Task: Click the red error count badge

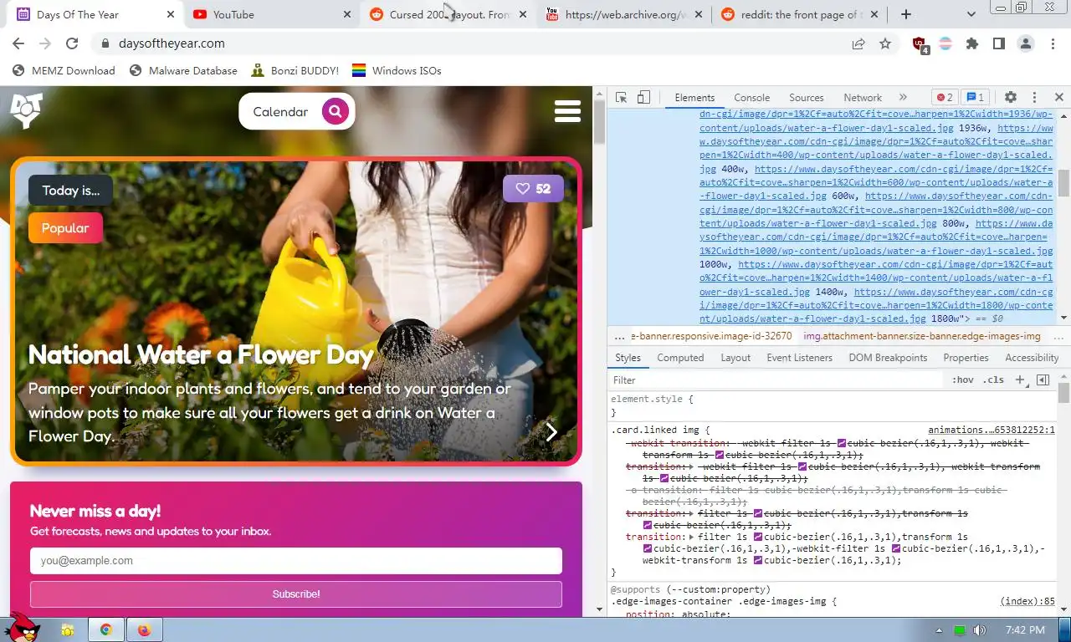Action: pos(945,98)
